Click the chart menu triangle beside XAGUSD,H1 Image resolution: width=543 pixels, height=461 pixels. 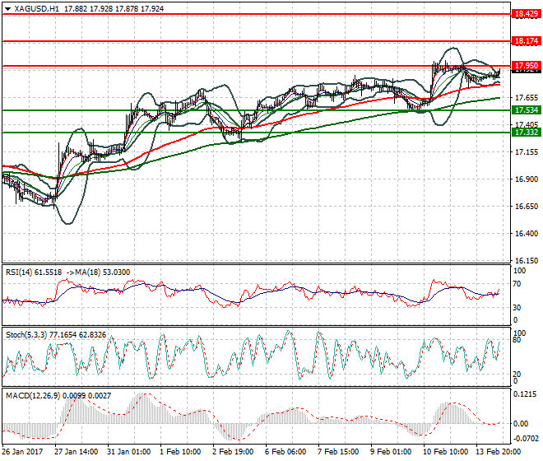pos(8,9)
